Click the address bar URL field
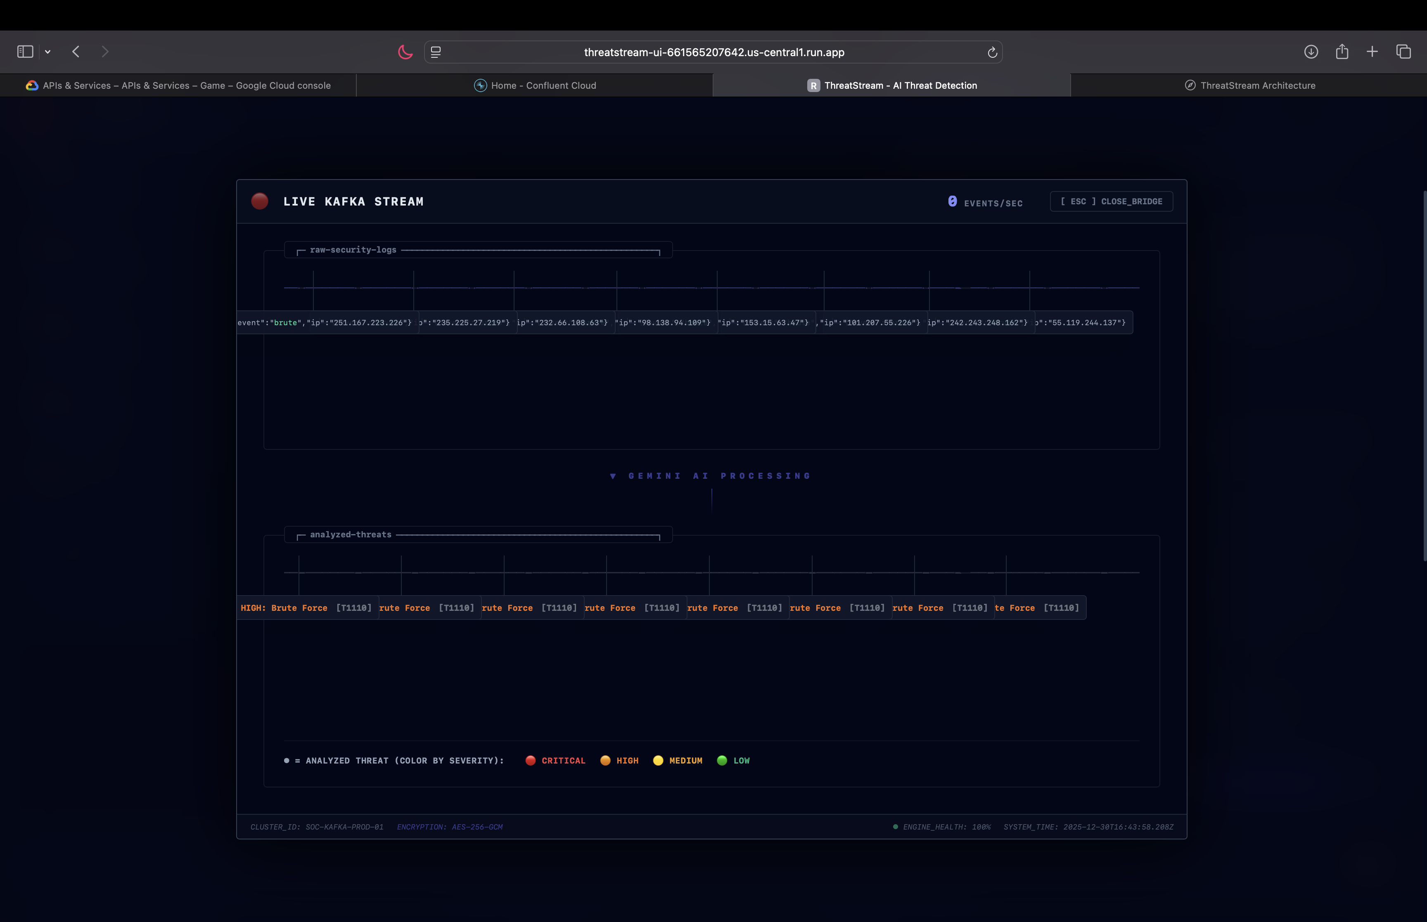Screen dimensions: 1427x922 [713, 52]
